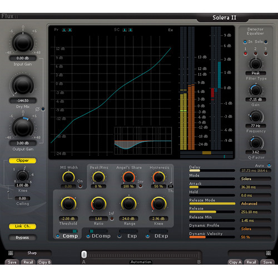This screenshot has width=278, height=278.
Task: Click the Ceiling value field 0.00
Action: (22, 198)
